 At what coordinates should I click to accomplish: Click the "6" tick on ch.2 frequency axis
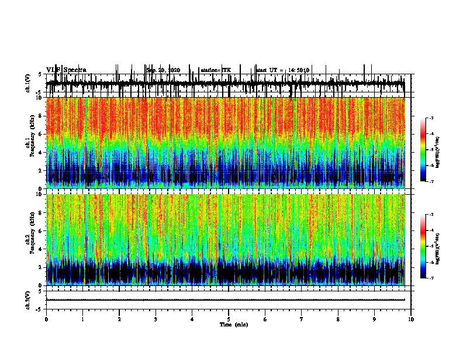(x=41, y=231)
